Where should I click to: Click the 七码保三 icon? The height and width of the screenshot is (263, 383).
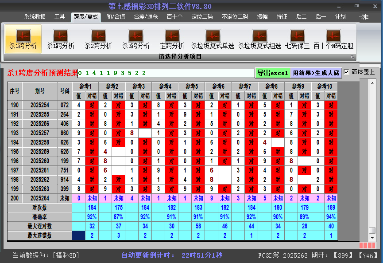click(x=297, y=39)
